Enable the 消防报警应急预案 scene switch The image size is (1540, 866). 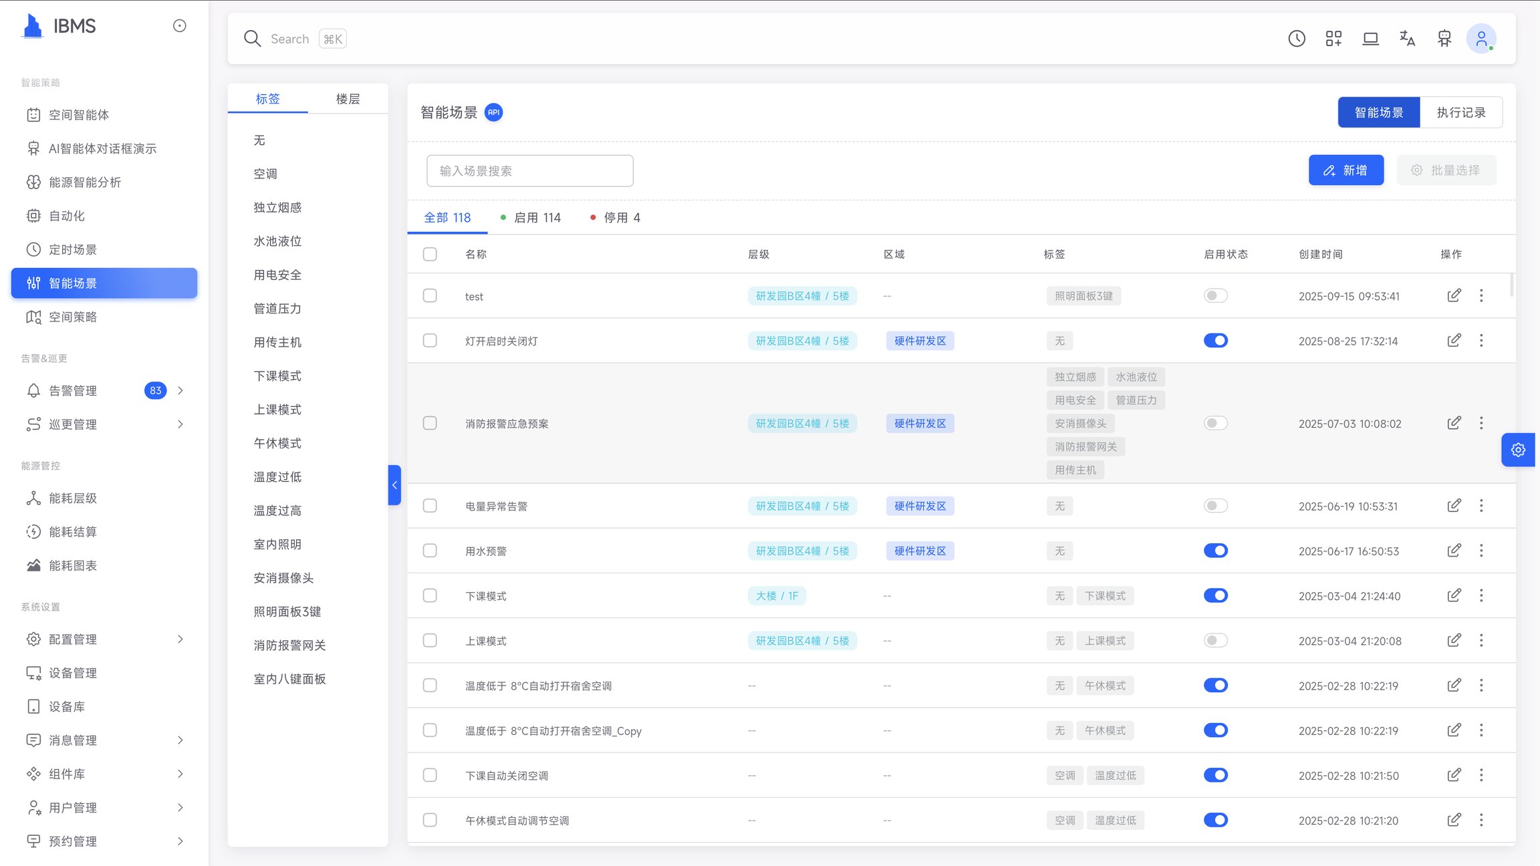[x=1215, y=423]
